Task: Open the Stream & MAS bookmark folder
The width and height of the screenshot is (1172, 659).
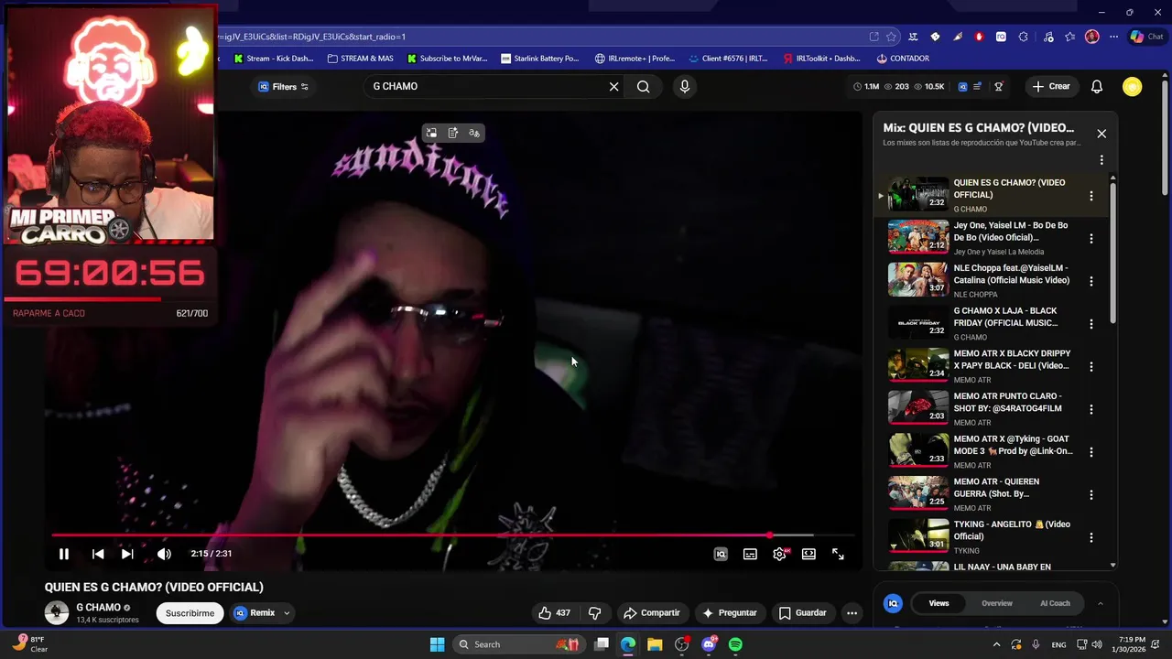Action: (361, 59)
